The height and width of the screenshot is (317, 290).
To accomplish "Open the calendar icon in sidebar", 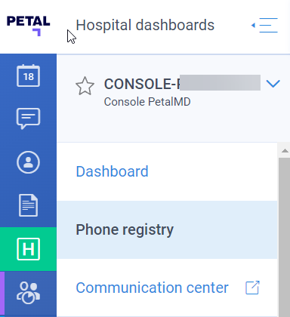I will tap(28, 75).
